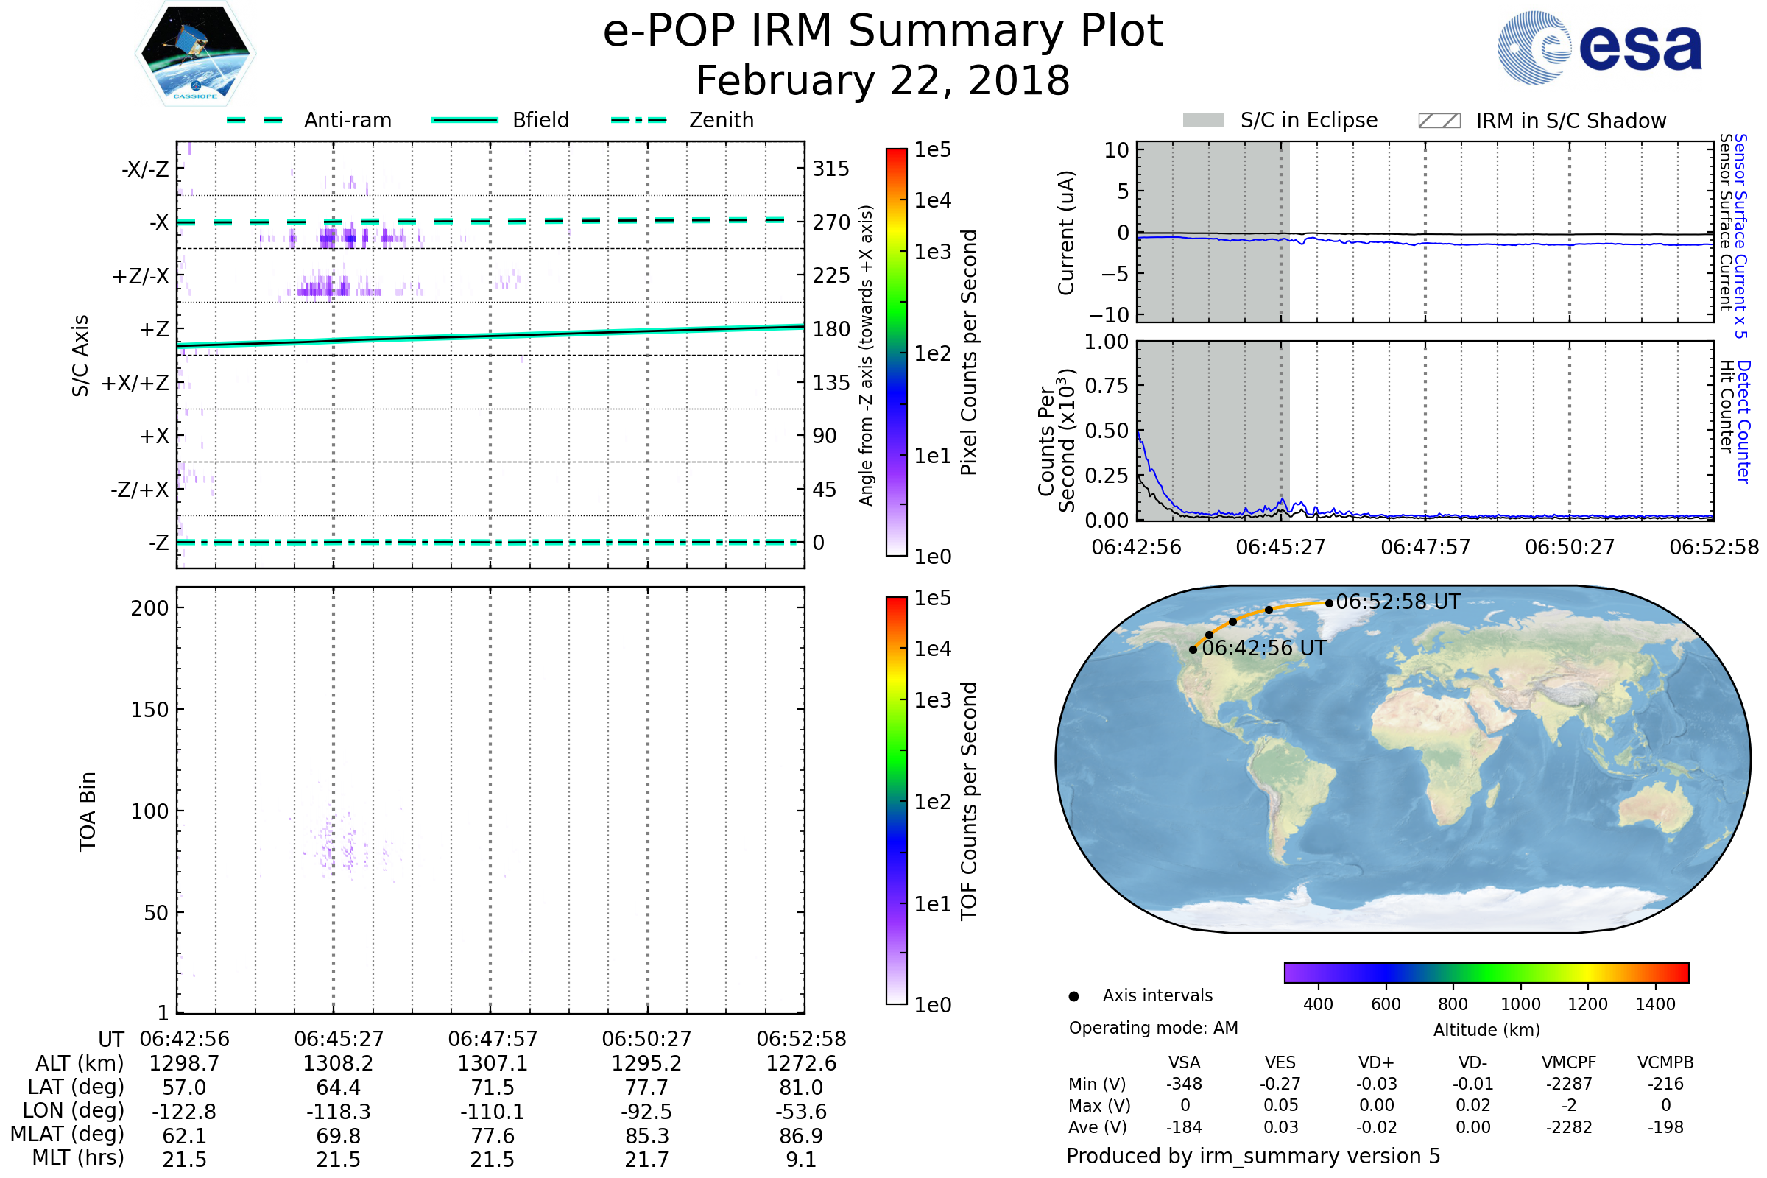1767x1178 pixels.
Task: Click the IRM in S/C Shadow hatched swatch
Action: [1439, 121]
